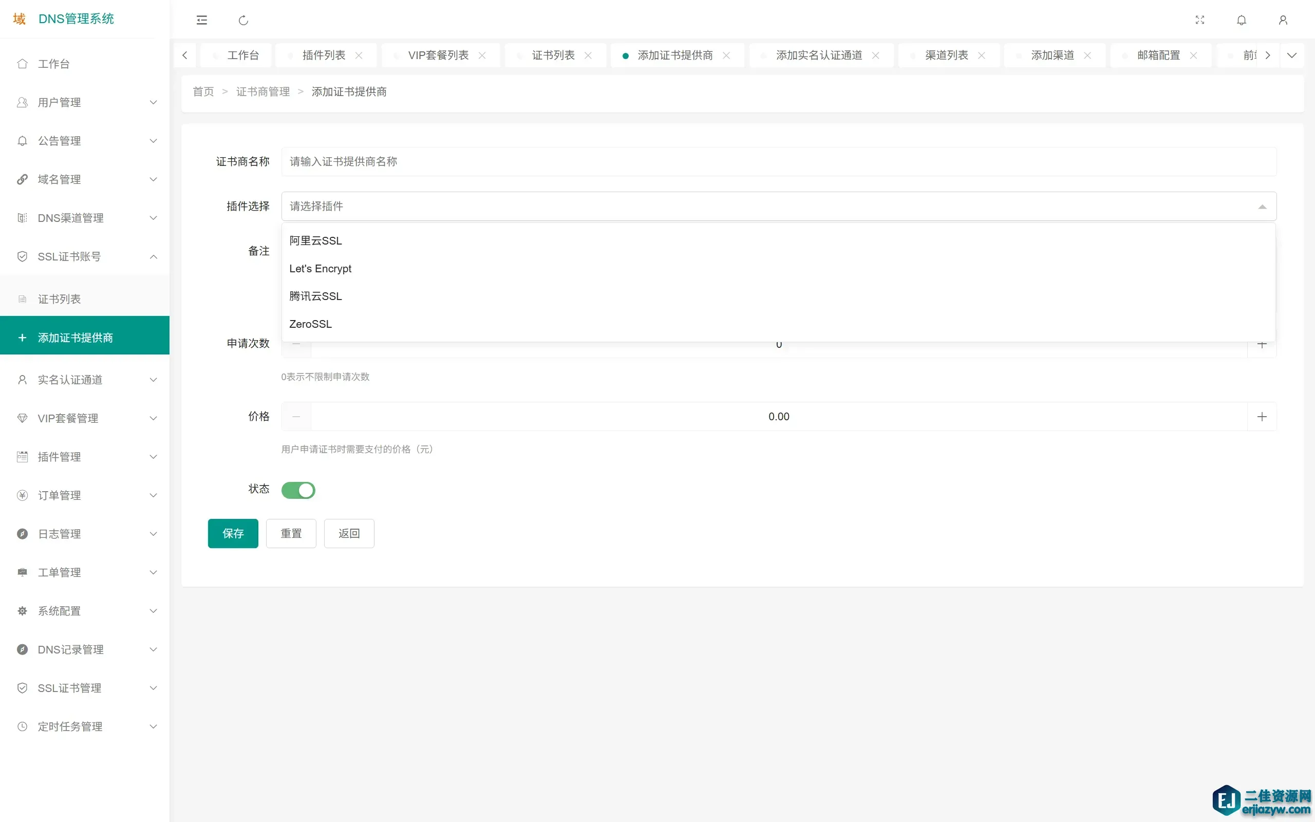Choose ZeroSSL in the plugin list
The image size is (1315, 822).
pyautogui.click(x=310, y=324)
